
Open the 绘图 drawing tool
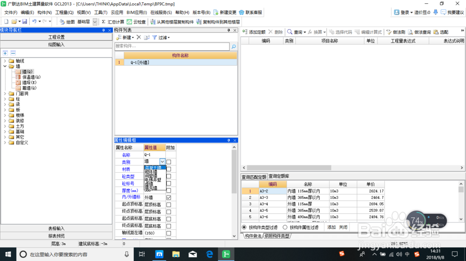pyautogui.click(x=67, y=22)
